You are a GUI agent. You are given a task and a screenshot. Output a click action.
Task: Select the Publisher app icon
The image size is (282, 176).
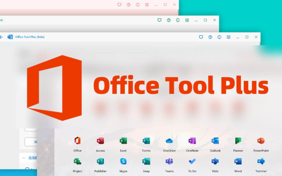coord(100,161)
